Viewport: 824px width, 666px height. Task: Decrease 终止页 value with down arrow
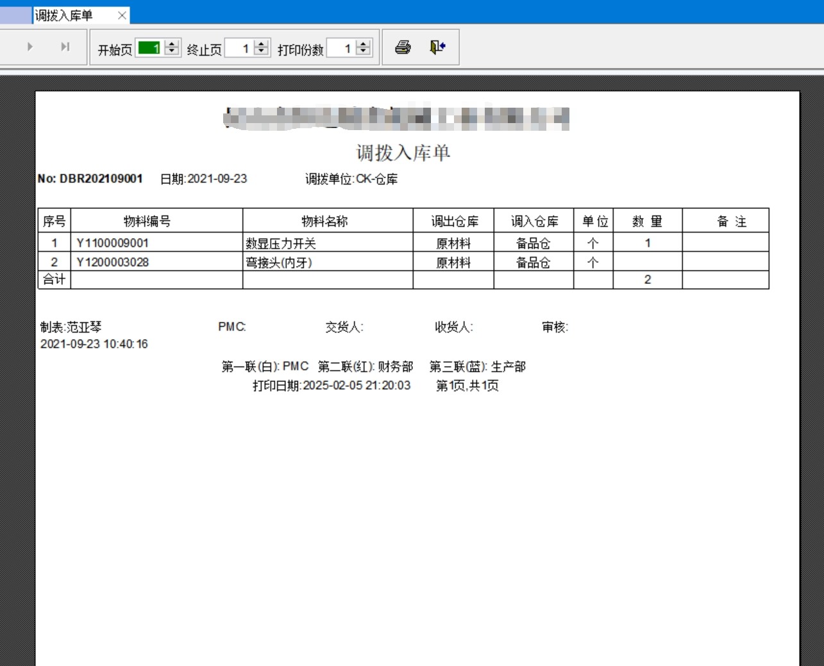[x=261, y=52]
